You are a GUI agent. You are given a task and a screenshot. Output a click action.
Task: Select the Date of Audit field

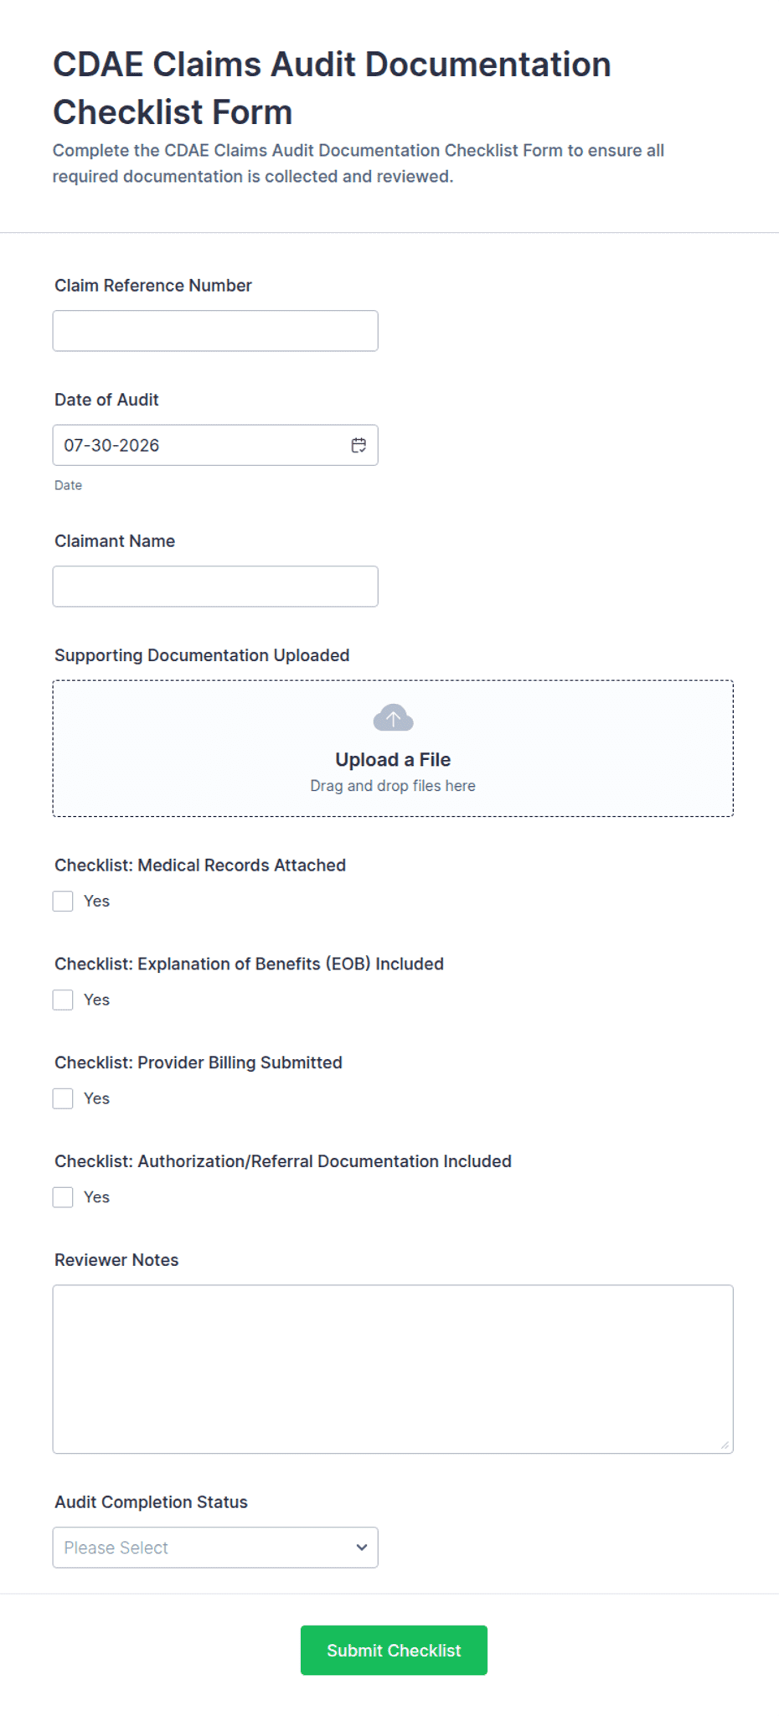(x=215, y=445)
